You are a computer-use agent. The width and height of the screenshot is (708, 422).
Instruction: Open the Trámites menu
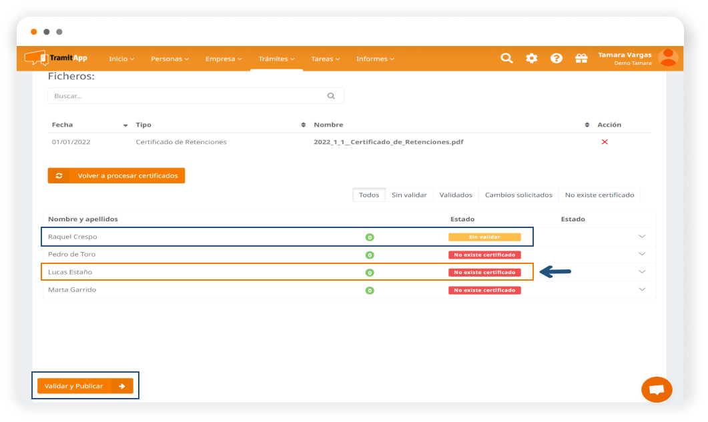tap(276, 59)
